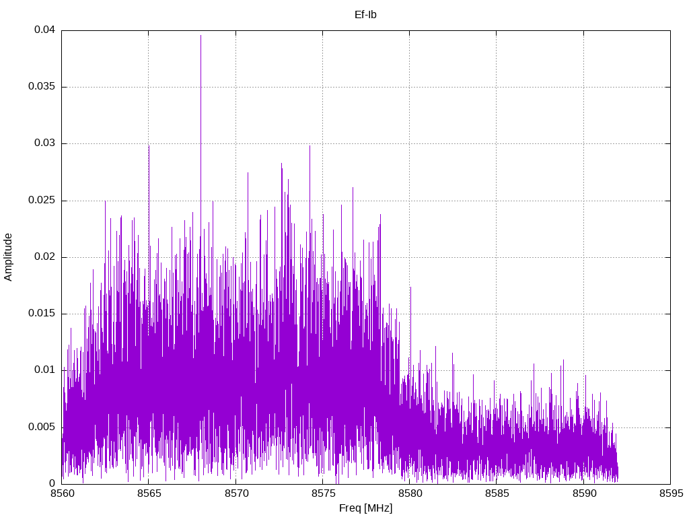Click the Freq [MHz] x-axis label
Image resolution: width=689 pixels, height=517 pixels.
pyautogui.click(x=365, y=508)
